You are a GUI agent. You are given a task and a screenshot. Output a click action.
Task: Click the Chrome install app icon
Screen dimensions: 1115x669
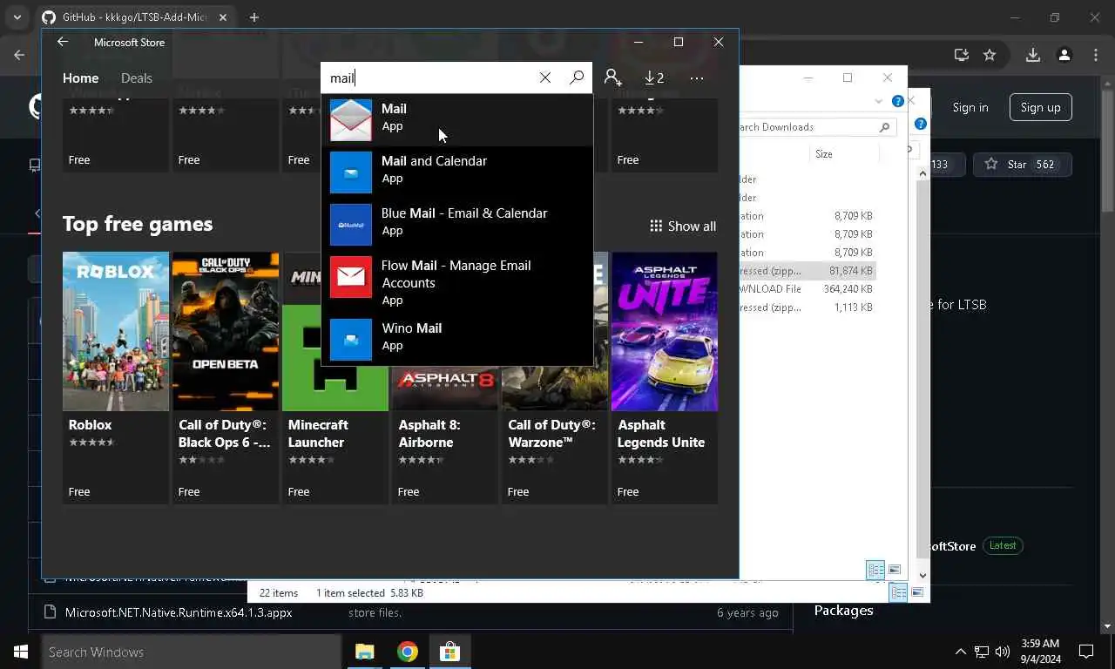point(961,55)
